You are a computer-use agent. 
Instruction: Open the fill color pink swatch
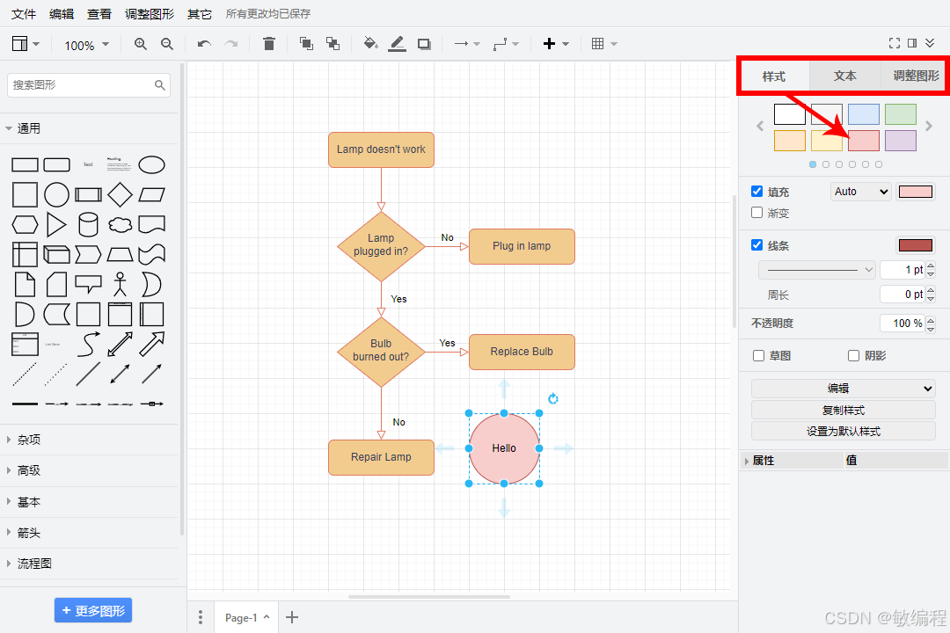pyautogui.click(x=915, y=192)
